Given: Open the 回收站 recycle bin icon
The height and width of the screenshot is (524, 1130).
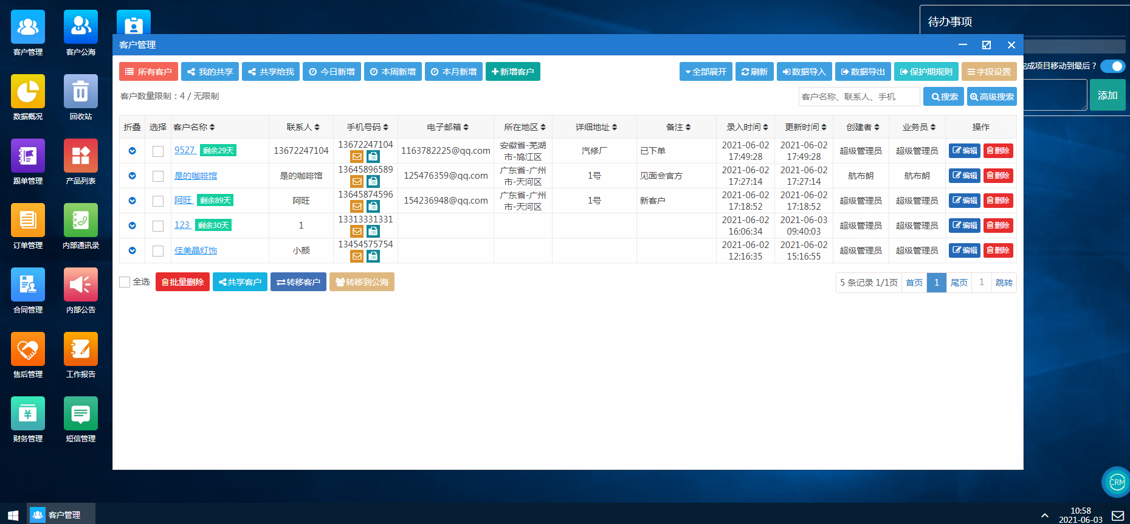Looking at the screenshot, I should pyautogui.click(x=80, y=92).
